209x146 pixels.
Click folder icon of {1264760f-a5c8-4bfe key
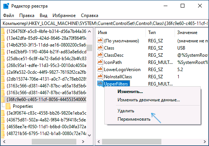point(3,31)
